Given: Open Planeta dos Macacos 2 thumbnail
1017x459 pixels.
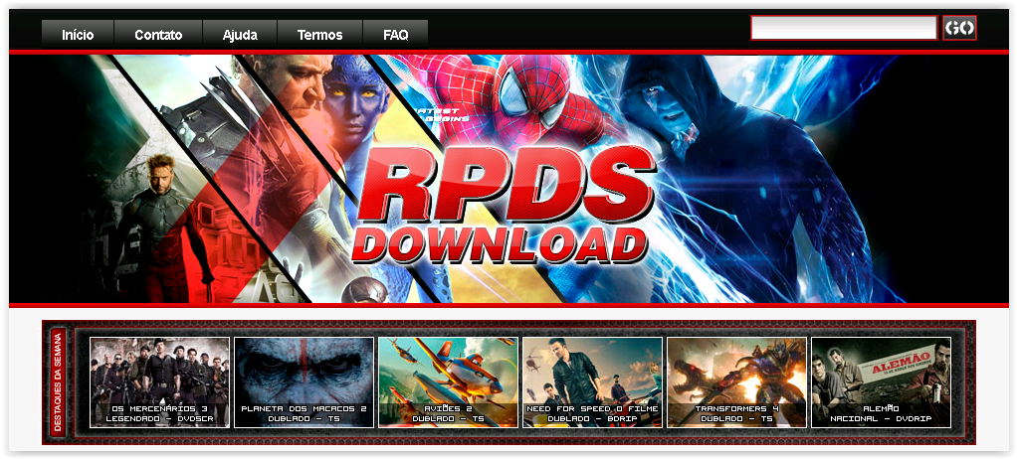Looking at the screenshot, I should pyautogui.click(x=305, y=382).
